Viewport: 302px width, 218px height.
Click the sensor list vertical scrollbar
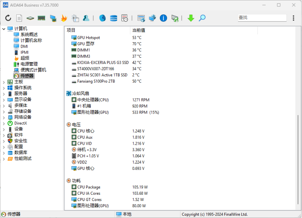point(298,160)
